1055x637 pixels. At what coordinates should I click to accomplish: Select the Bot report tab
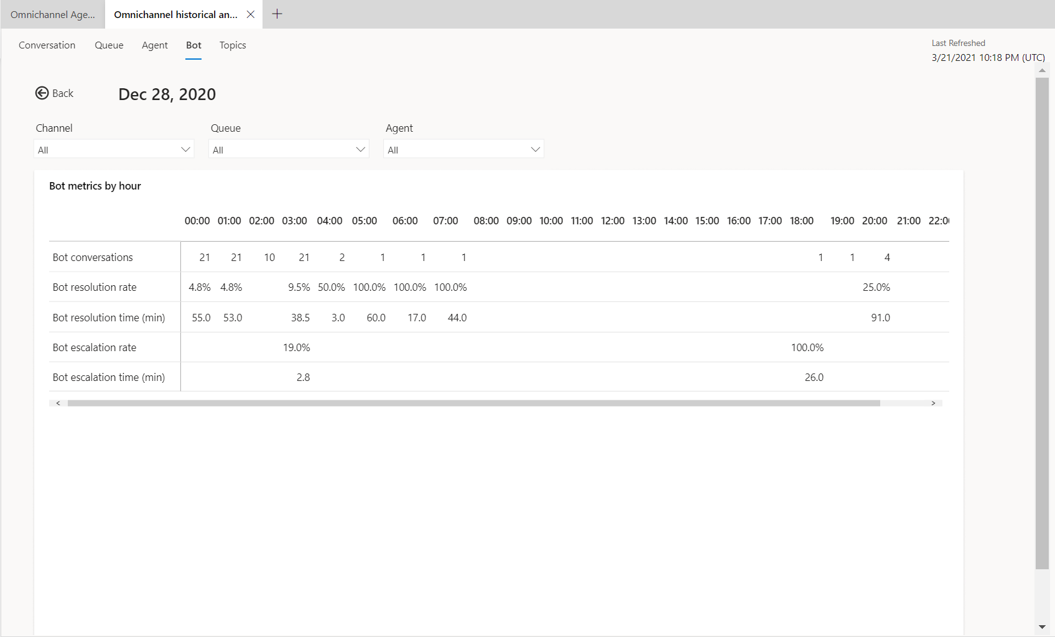point(193,45)
